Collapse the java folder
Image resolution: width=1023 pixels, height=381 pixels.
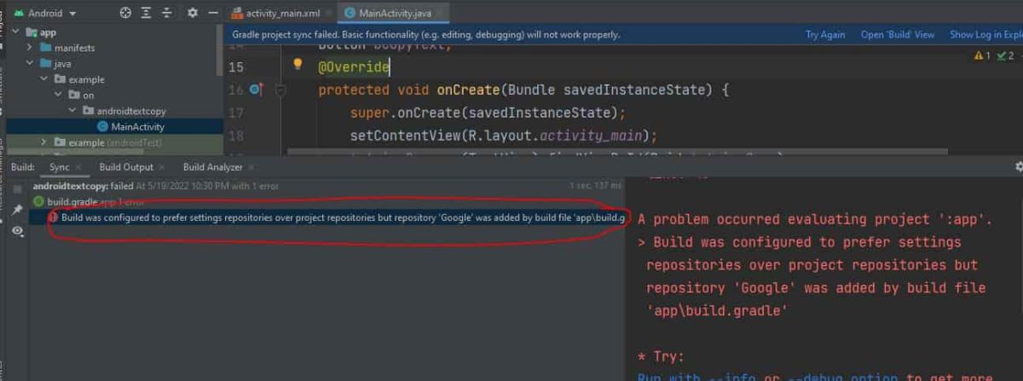point(29,64)
